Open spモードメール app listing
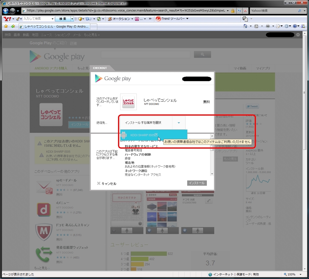 66,180
